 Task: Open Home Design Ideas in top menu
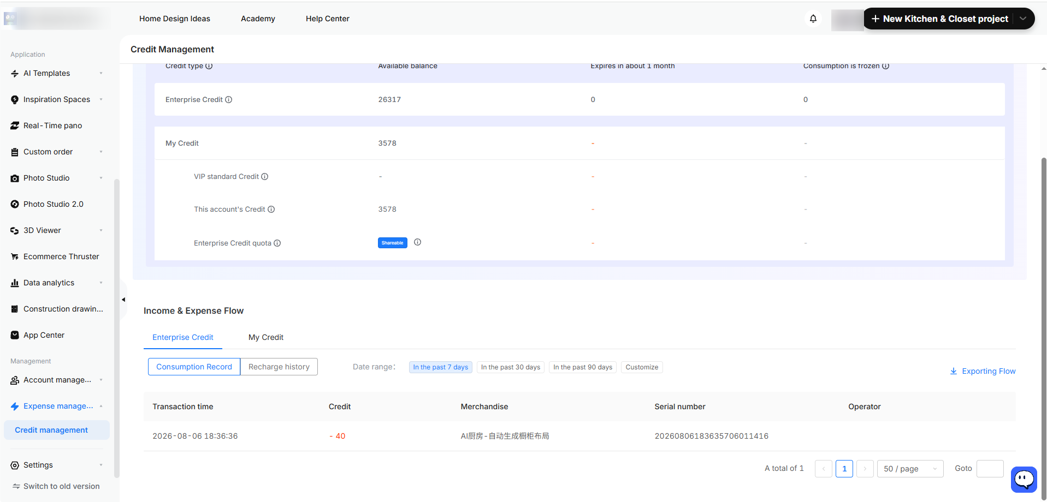point(175,19)
